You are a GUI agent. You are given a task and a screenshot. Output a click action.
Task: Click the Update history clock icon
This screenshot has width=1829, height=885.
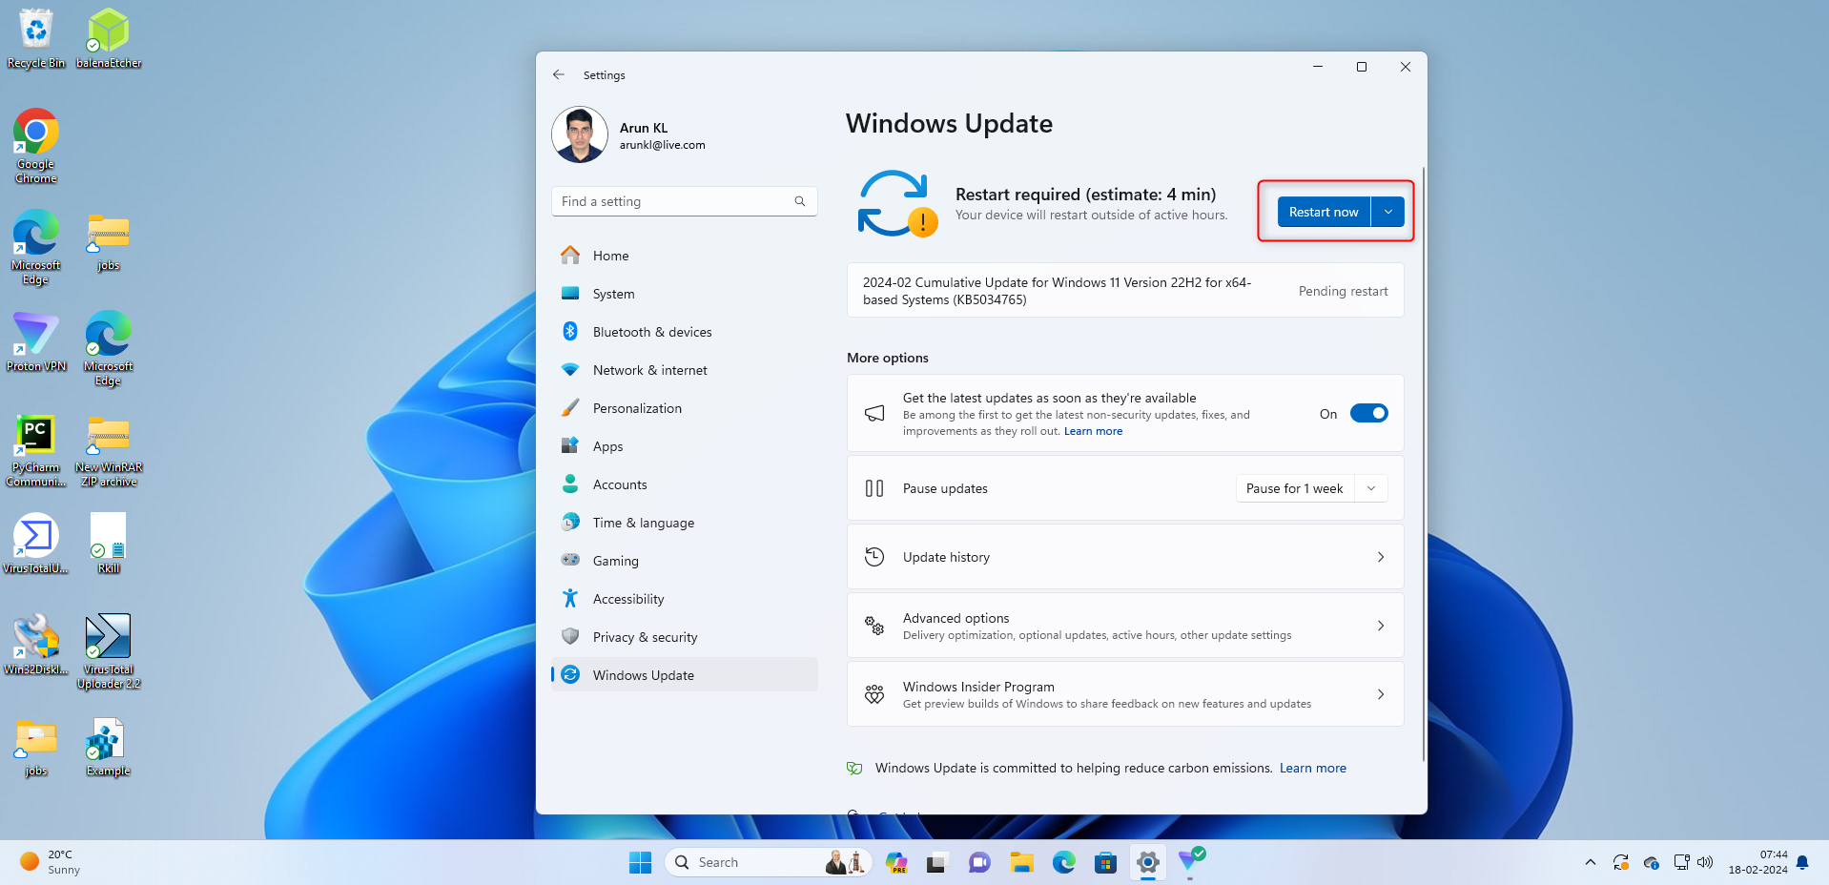tap(874, 556)
